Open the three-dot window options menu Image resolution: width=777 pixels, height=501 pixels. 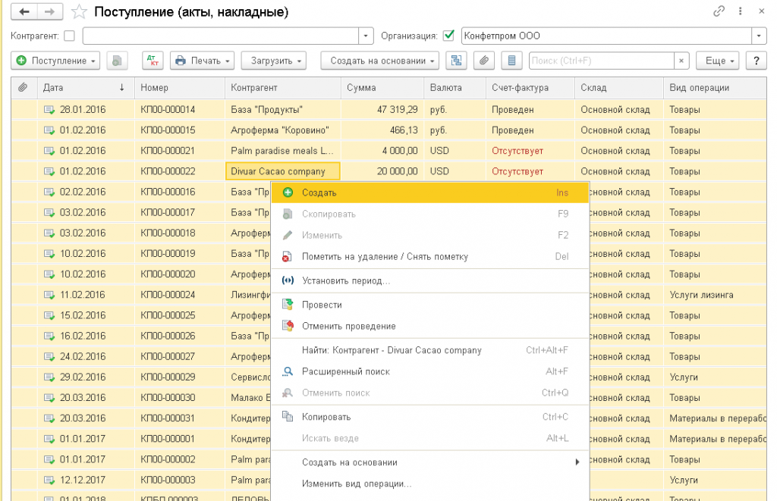pyautogui.click(x=740, y=11)
